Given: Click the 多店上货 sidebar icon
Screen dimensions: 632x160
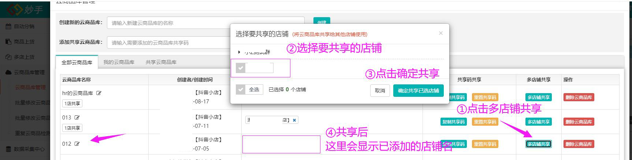Looking at the screenshot, I should coord(8,57).
